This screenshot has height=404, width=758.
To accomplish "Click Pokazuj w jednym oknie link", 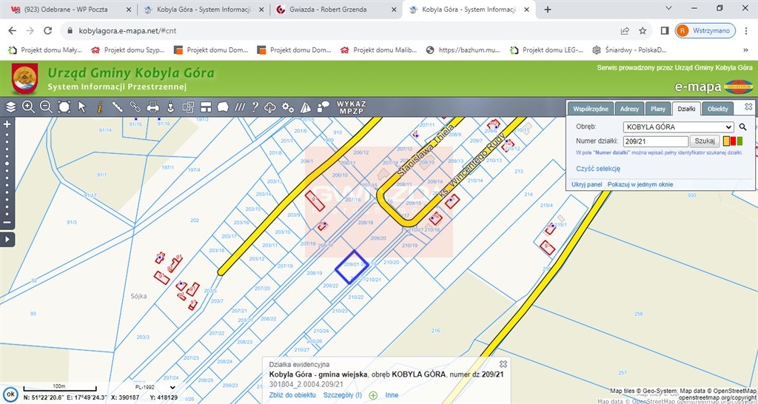I will click(640, 184).
